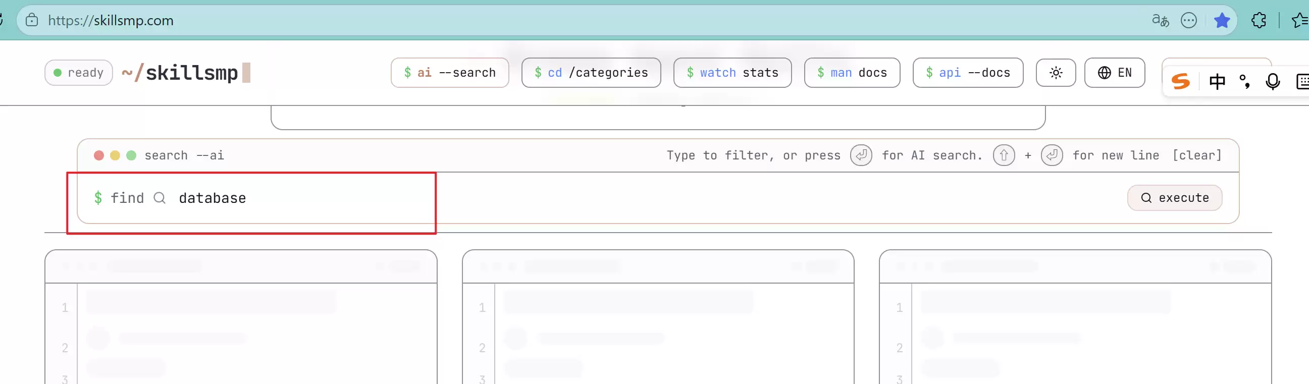
Task: Open the man docs page
Action: [x=852, y=73]
